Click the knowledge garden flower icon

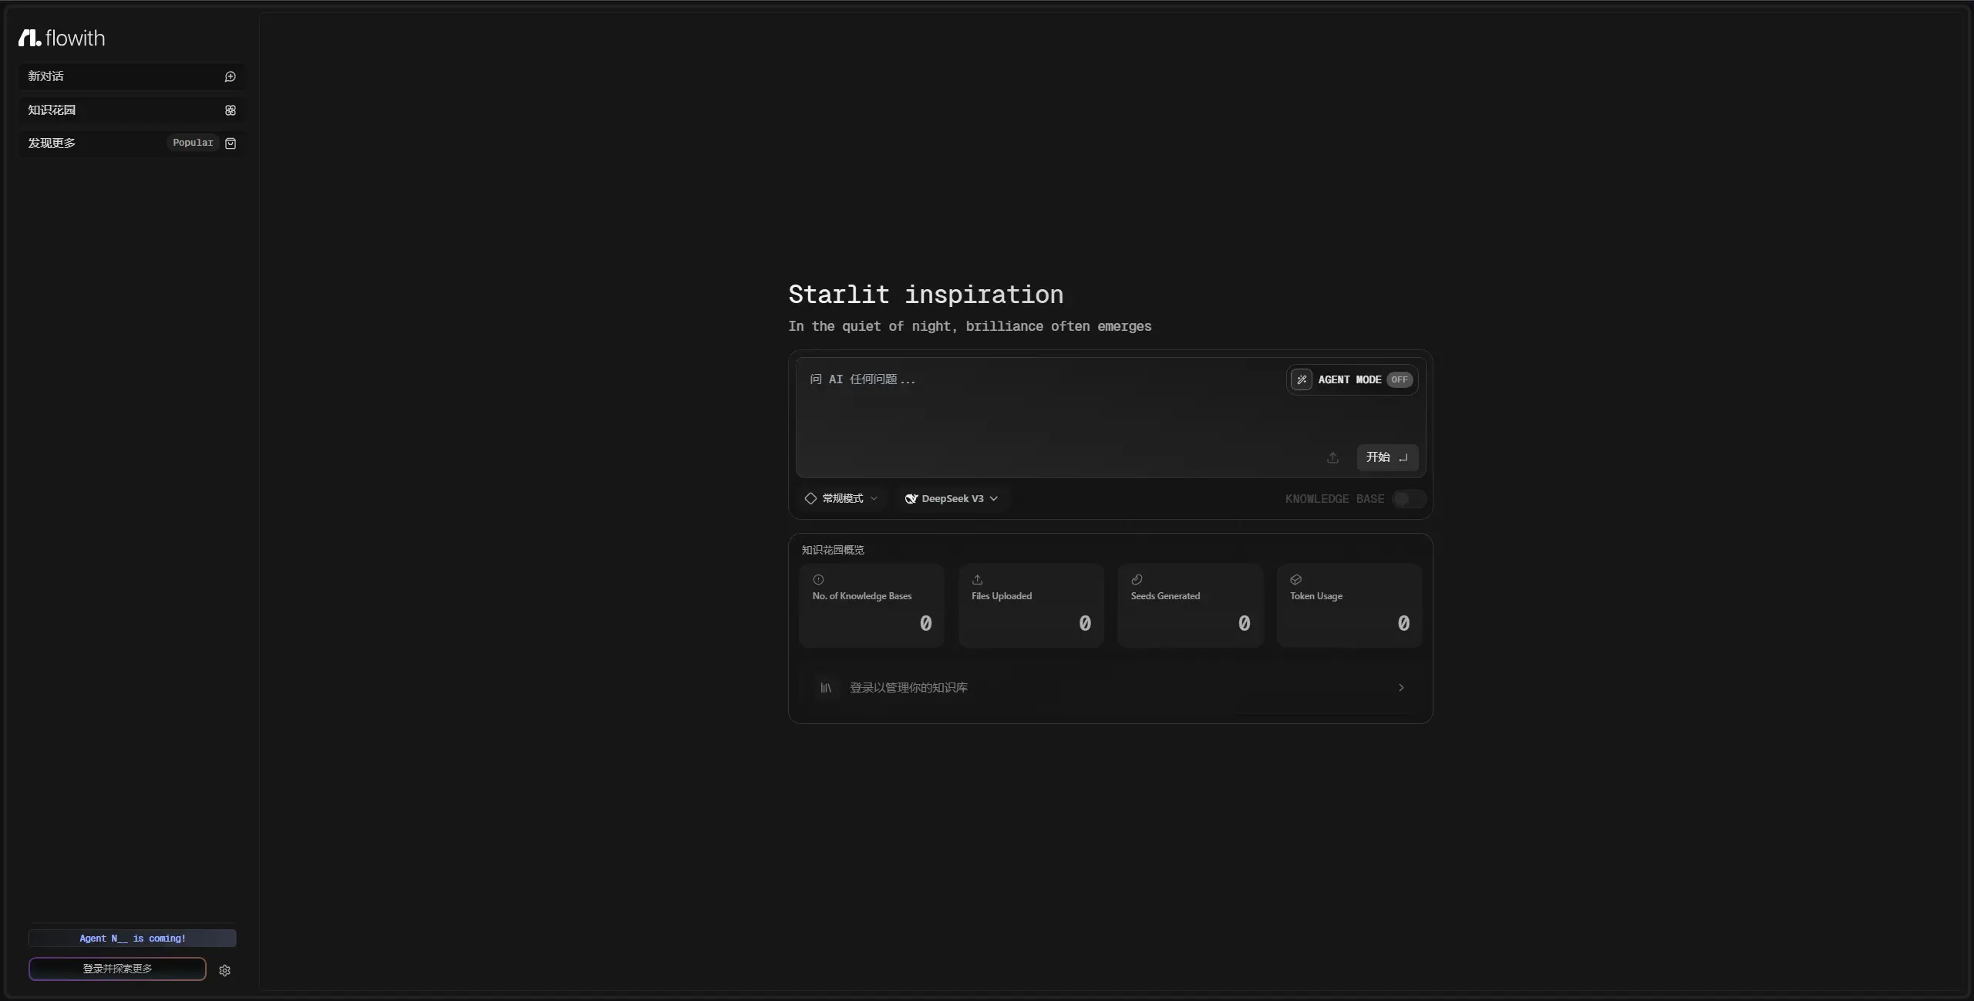click(x=230, y=110)
